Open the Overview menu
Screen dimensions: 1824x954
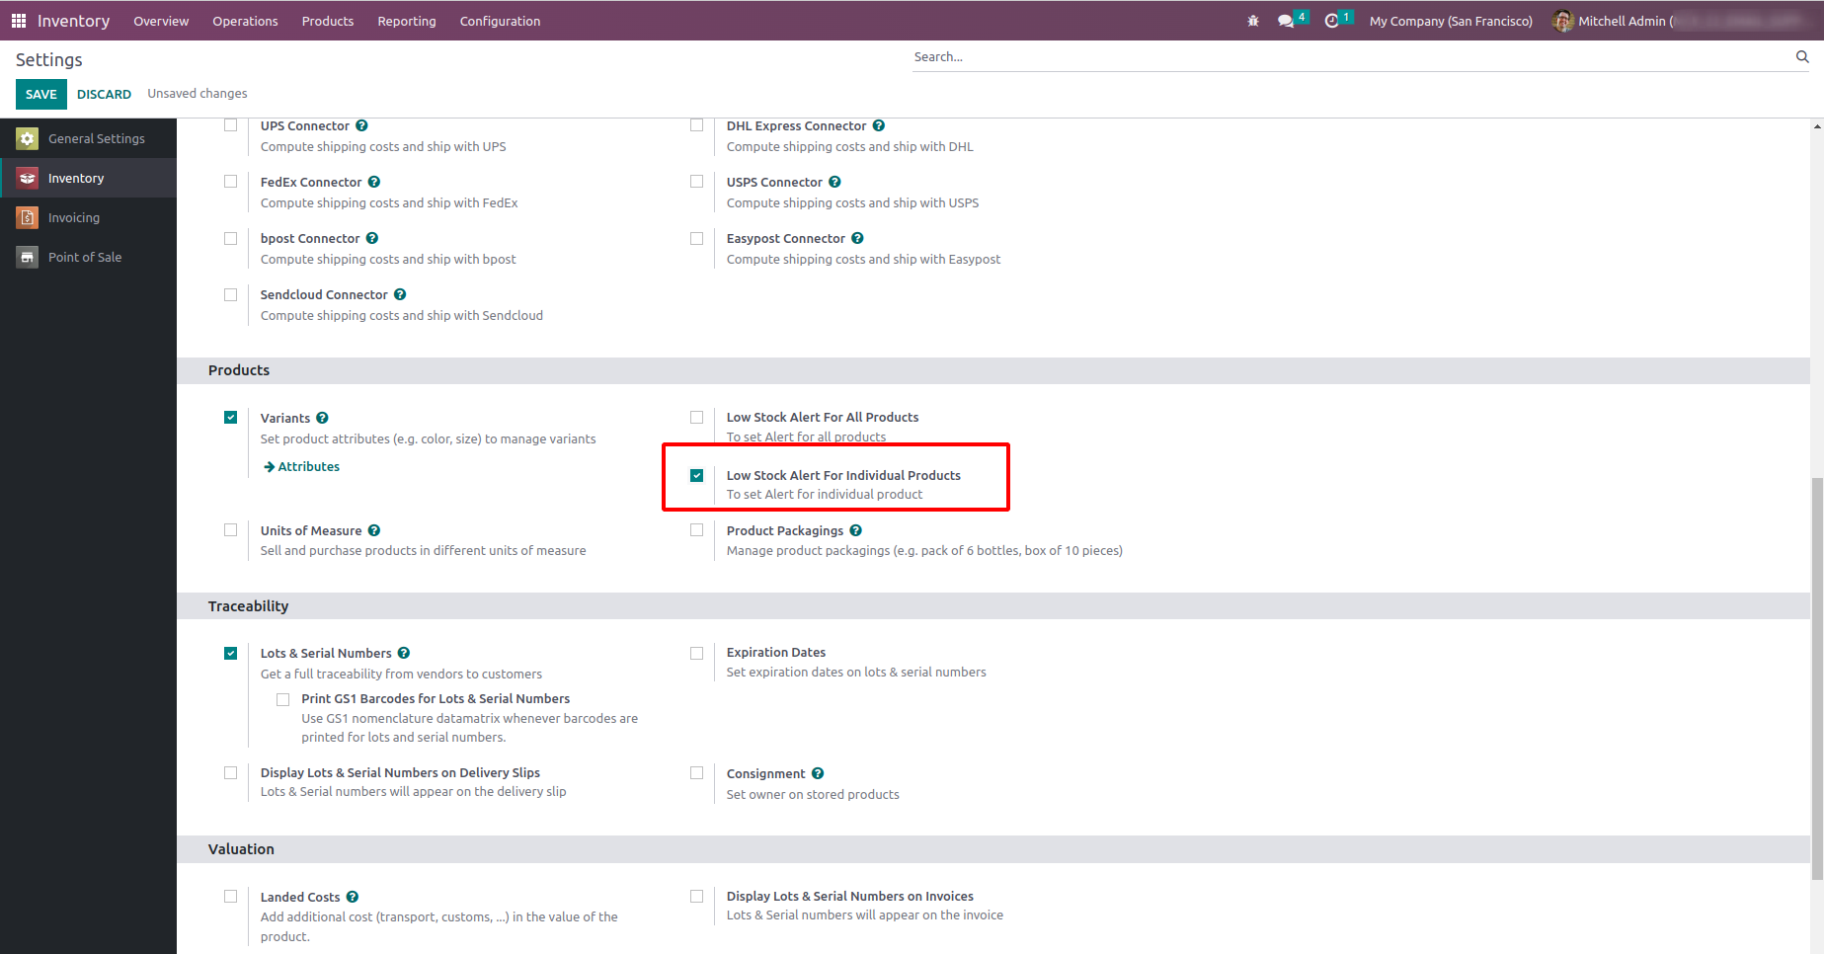161,21
